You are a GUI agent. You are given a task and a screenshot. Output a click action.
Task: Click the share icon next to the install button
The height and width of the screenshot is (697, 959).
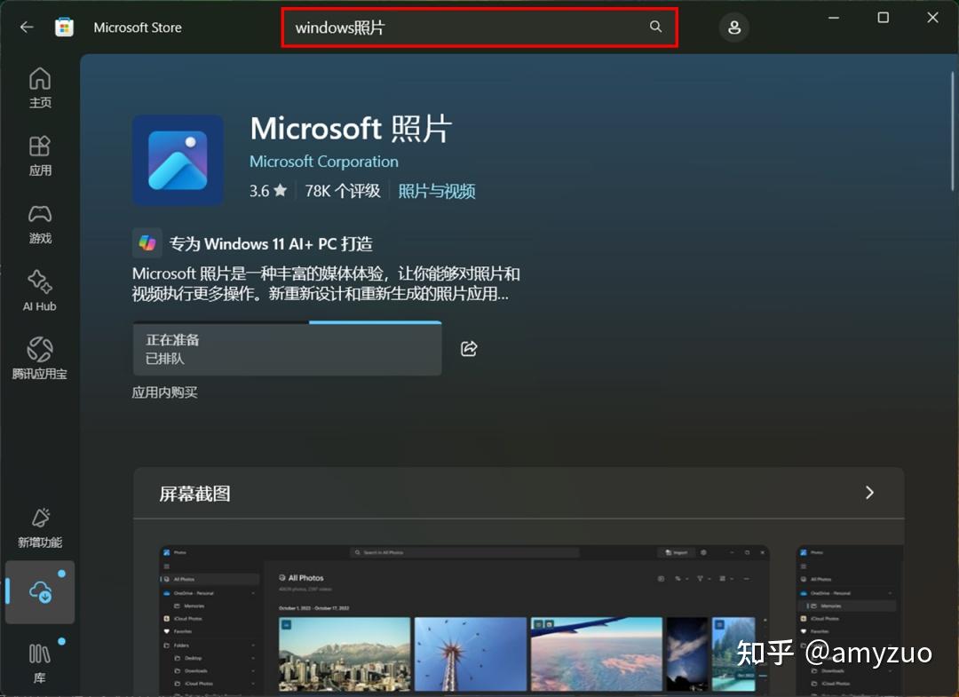(469, 349)
